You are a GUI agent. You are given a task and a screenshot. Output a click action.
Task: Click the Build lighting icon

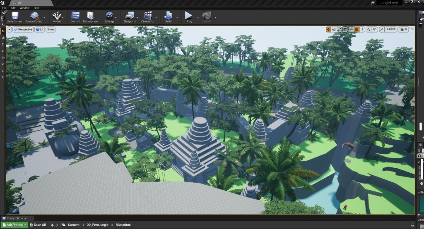click(x=169, y=17)
